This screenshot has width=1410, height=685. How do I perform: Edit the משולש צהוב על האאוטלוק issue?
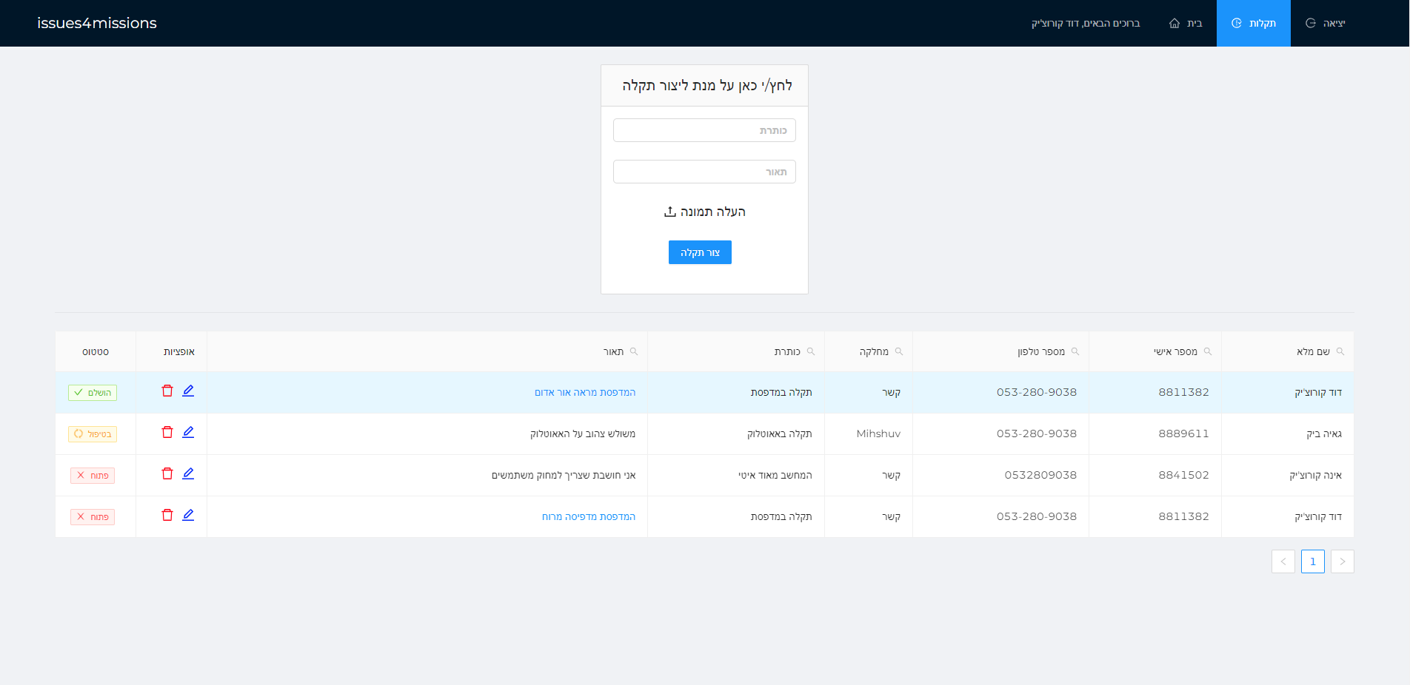tap(188, 432)
